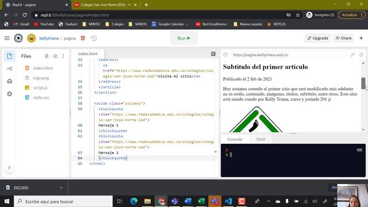Switch to the Shell tab

[260, 139]
